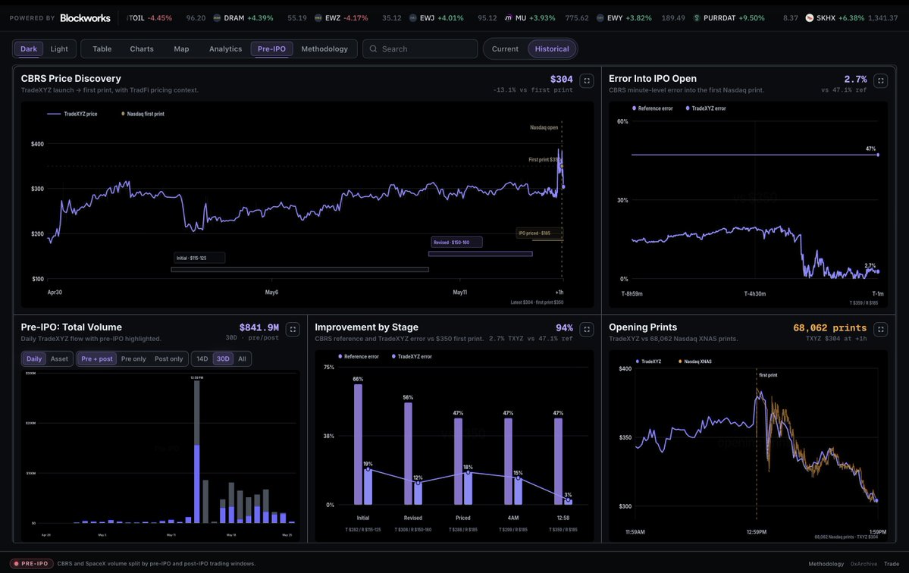Toggle Nasdaq XNAS legend in Opening Prints
The height and width of the screenshot is (573, 909).
(695, 362)
